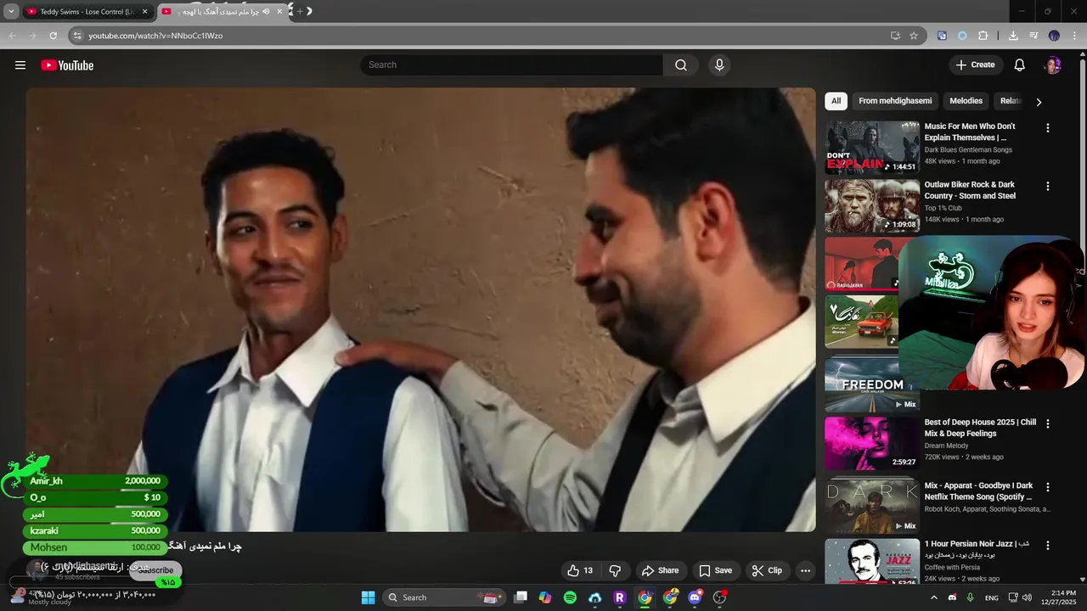
Task: Like the video with thumbs up
Action: click(580, 570)
